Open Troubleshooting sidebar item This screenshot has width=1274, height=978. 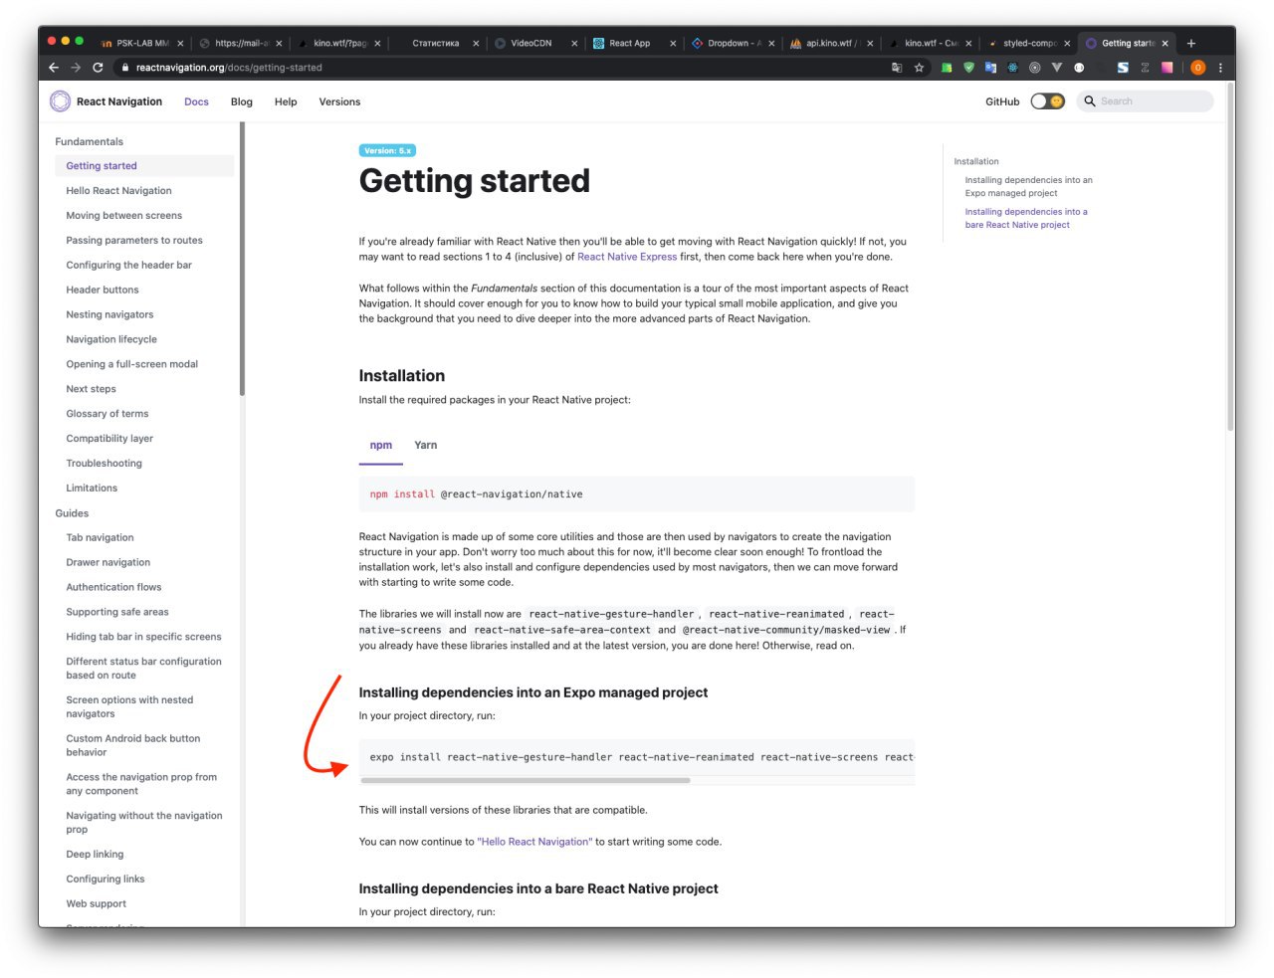pyautogui.click(x=104, y=464)
